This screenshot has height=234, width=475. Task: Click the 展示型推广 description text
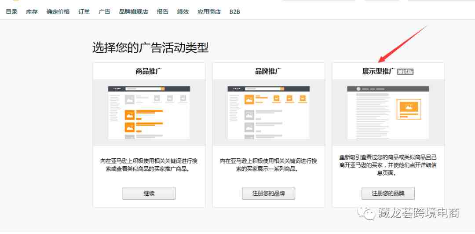pos(388,165)
